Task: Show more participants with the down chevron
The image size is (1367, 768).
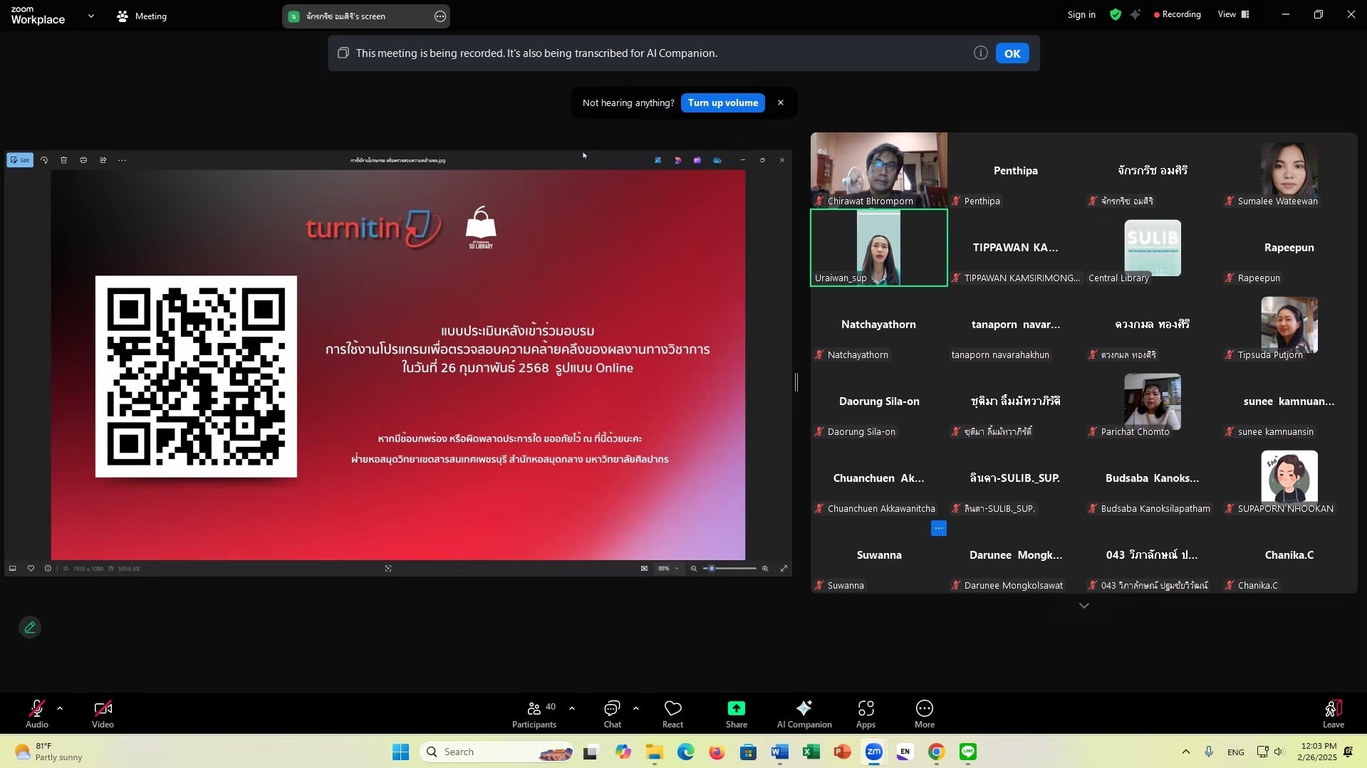Action: click(x=1084, y=606)
